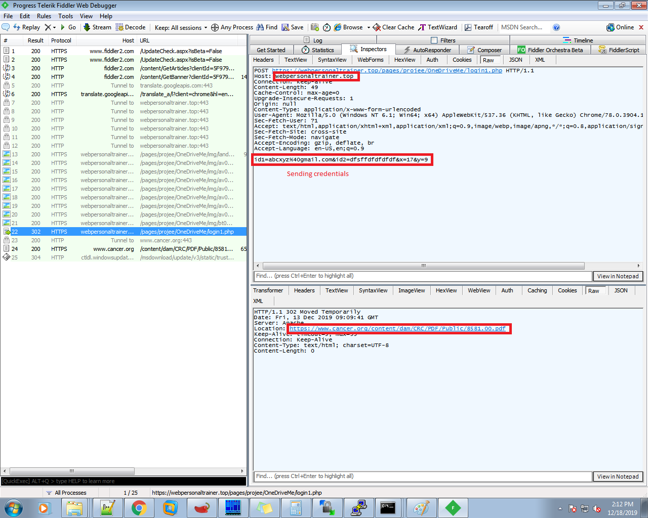Open the Windows Start menu
648x518 pixels.
click(x=14, y=508)
